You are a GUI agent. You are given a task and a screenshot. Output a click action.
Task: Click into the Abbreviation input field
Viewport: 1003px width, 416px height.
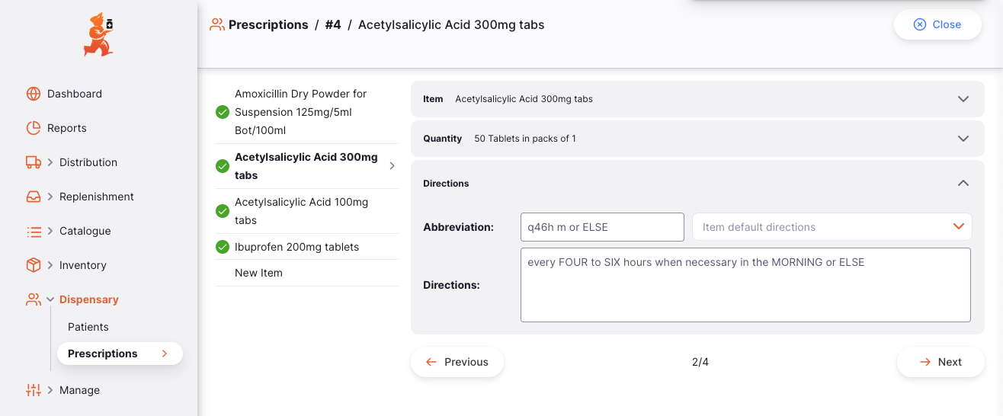click(x=602, y=227)
